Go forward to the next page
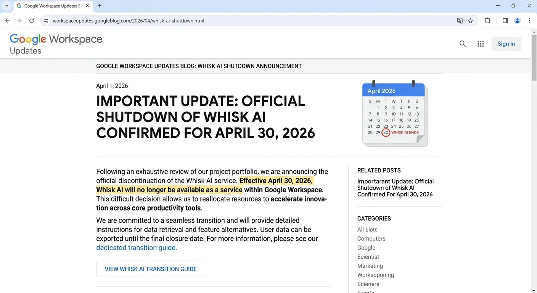 (x=19, y=21)
